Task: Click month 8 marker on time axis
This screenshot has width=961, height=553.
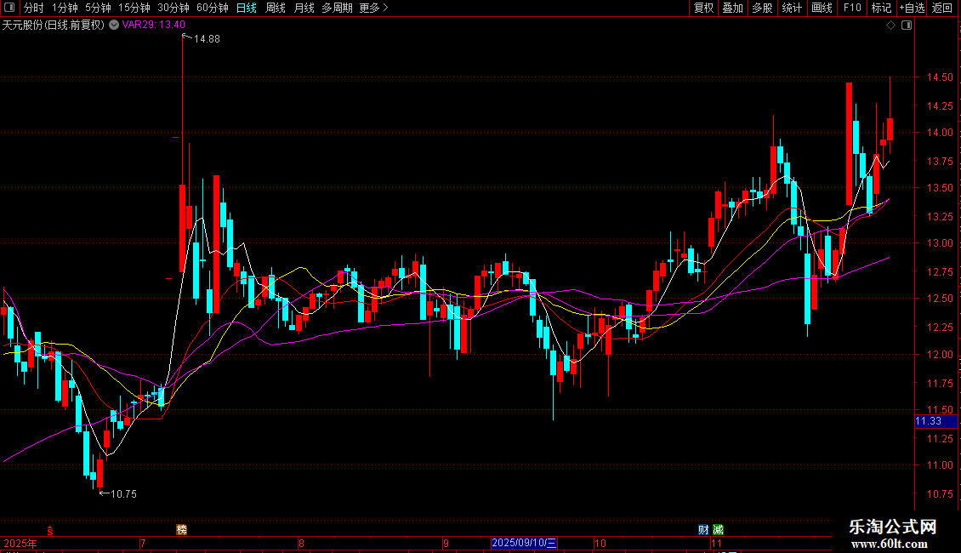Action: (x=301, y=543)
